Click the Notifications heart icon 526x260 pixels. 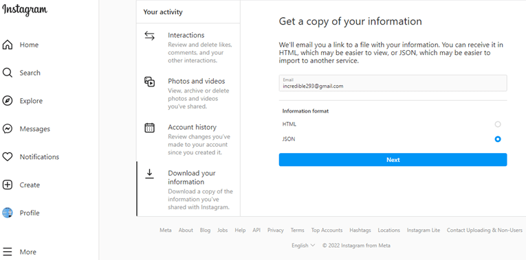tap(8, 156)
